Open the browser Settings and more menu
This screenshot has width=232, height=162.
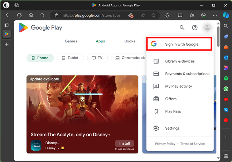[x=215, y=15]
